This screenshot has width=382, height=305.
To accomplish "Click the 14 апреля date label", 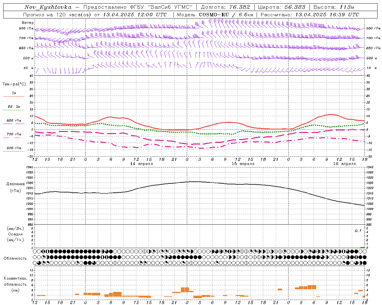I will click(x=141, y=164).
